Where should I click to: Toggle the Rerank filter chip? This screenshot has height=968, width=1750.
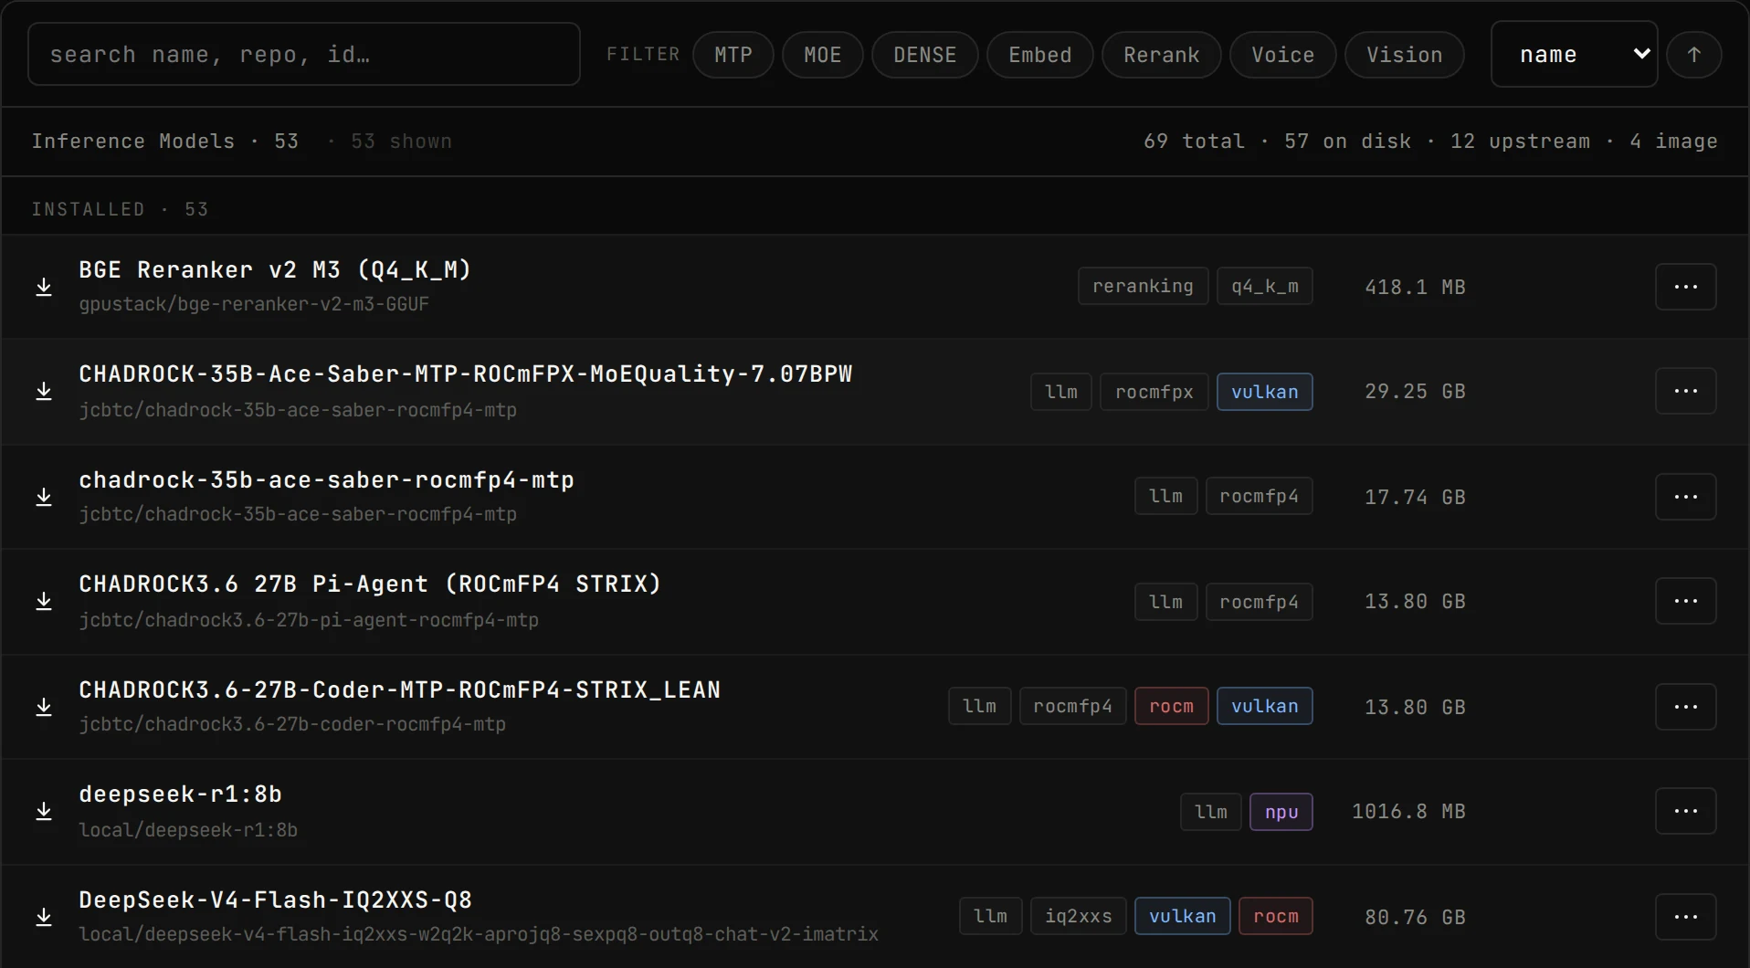click(1162, 55)
